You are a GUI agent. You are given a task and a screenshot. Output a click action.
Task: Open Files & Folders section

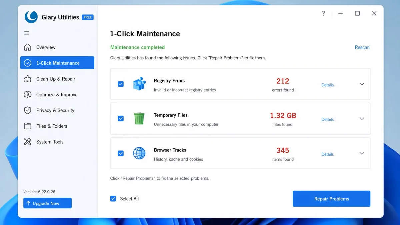(57, 126)
